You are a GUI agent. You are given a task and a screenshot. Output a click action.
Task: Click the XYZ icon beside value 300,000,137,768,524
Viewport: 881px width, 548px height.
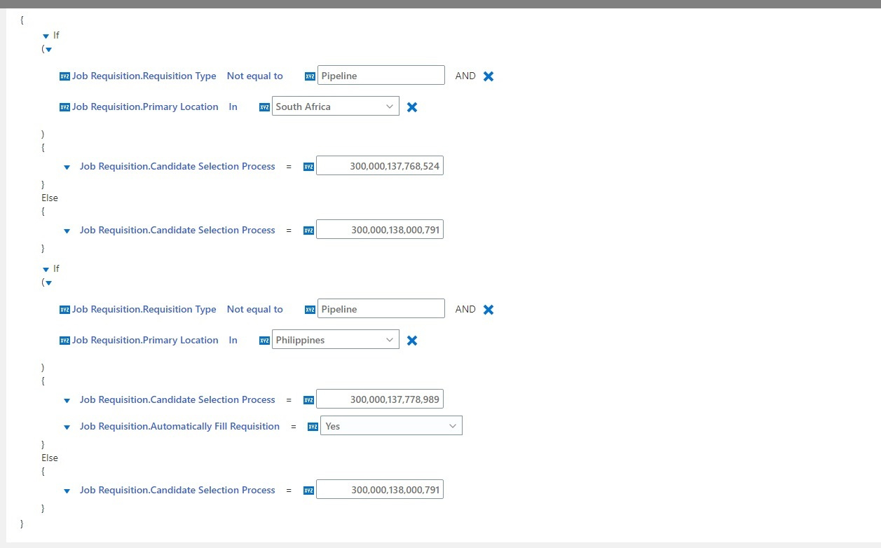[308, 165]
